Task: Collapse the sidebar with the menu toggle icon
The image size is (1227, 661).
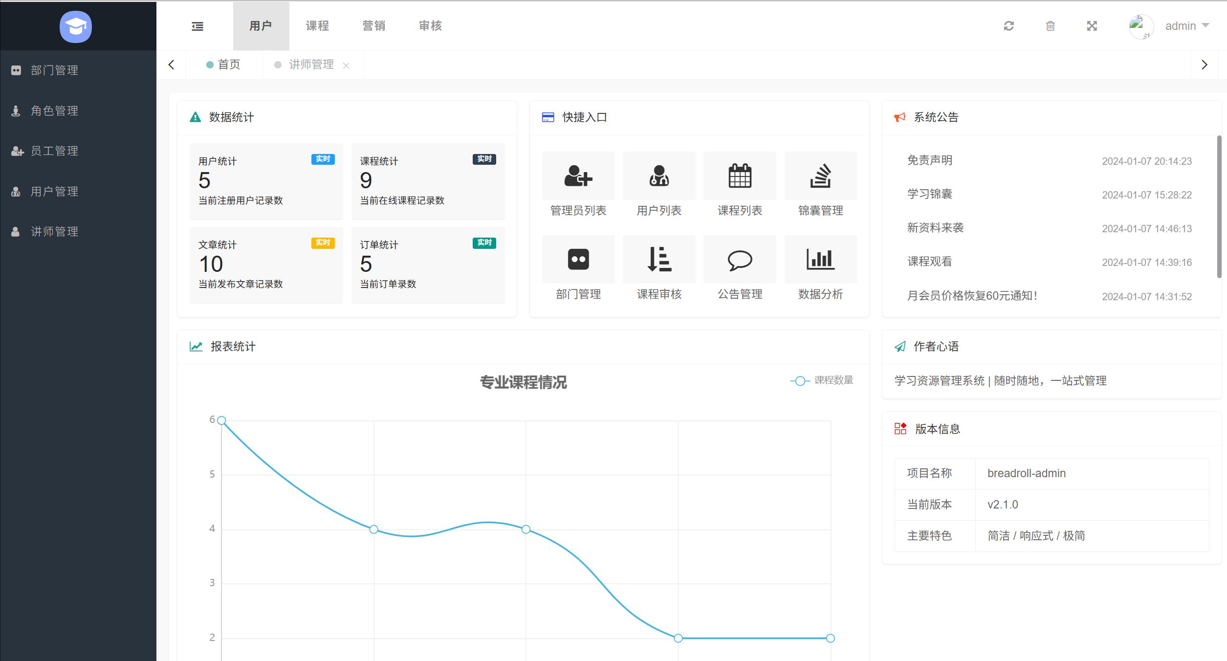Action: (197, 26)
